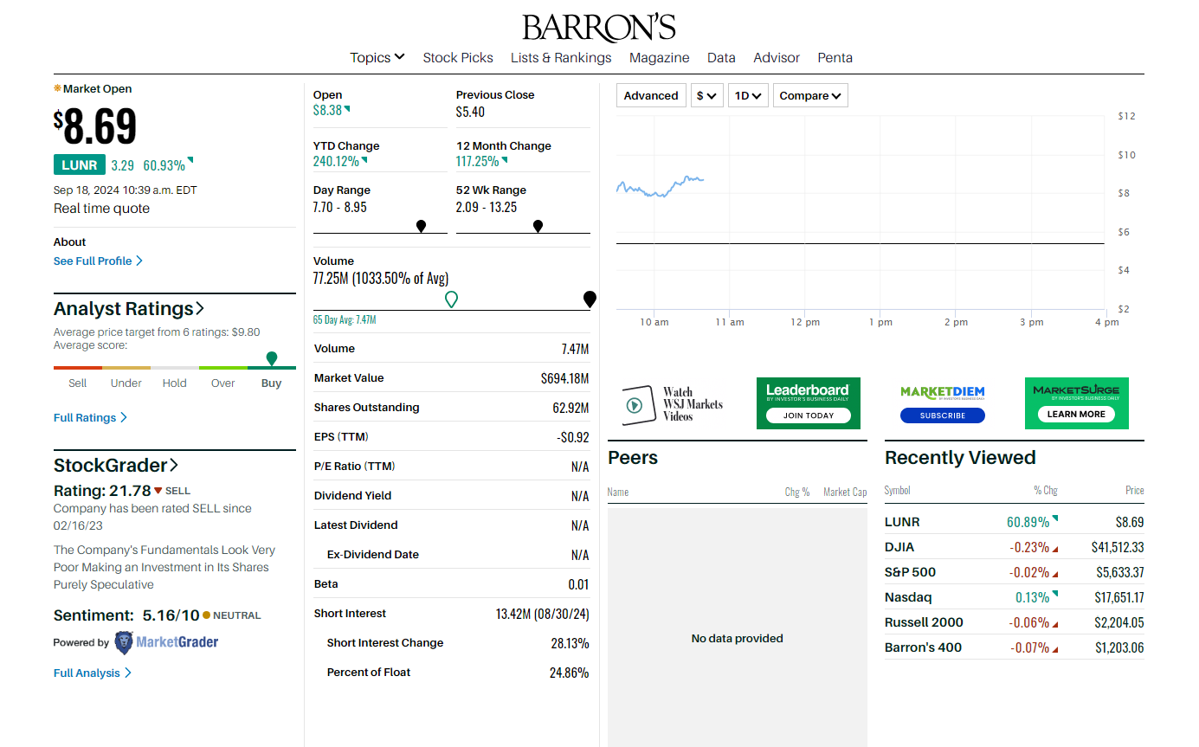Click the Full Ratings link
This screenshot has width=1199, height=747.
click(x=90, y=417)
